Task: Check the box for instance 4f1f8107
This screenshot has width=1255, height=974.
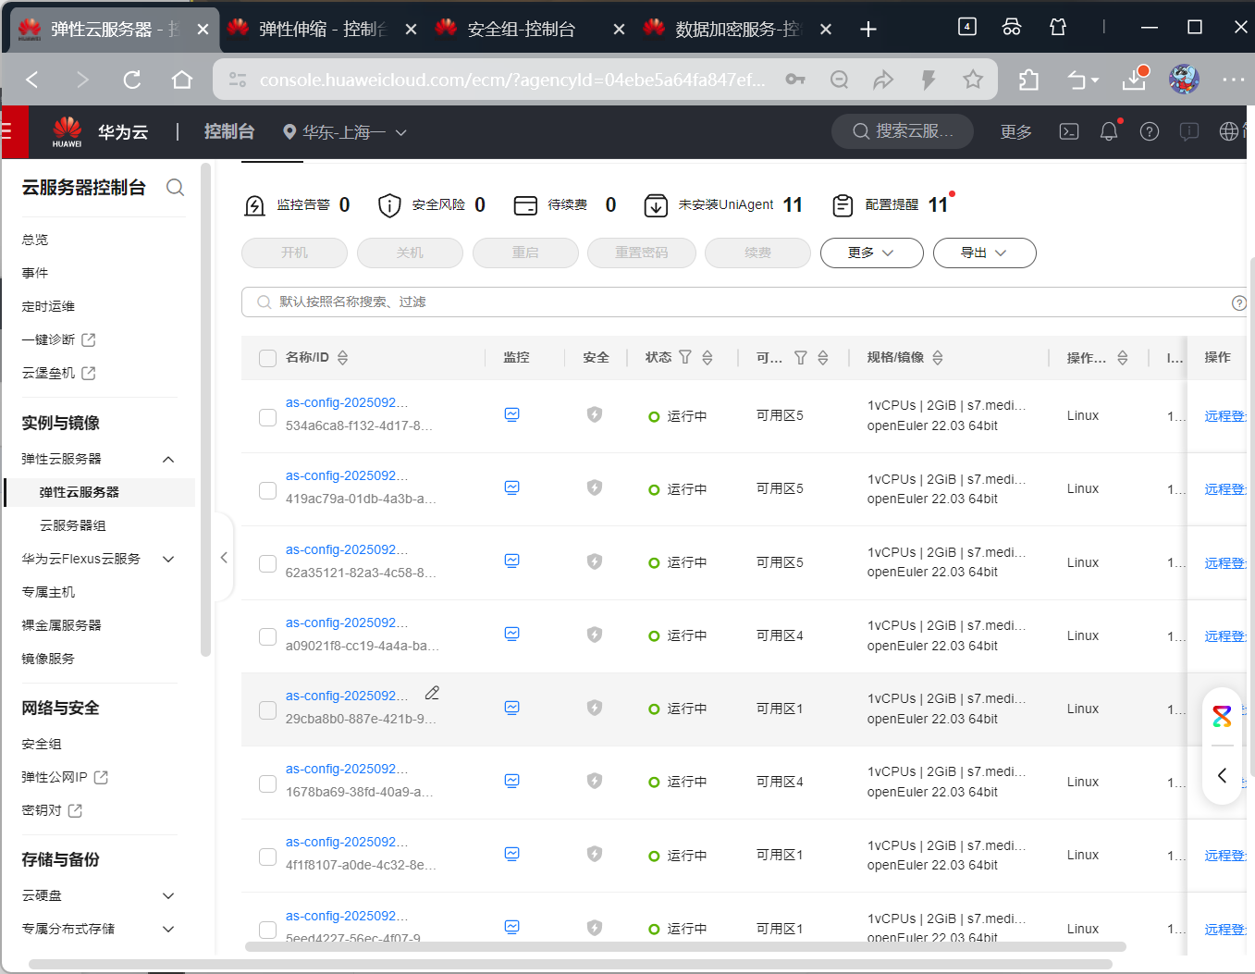Action: [268, 857]
